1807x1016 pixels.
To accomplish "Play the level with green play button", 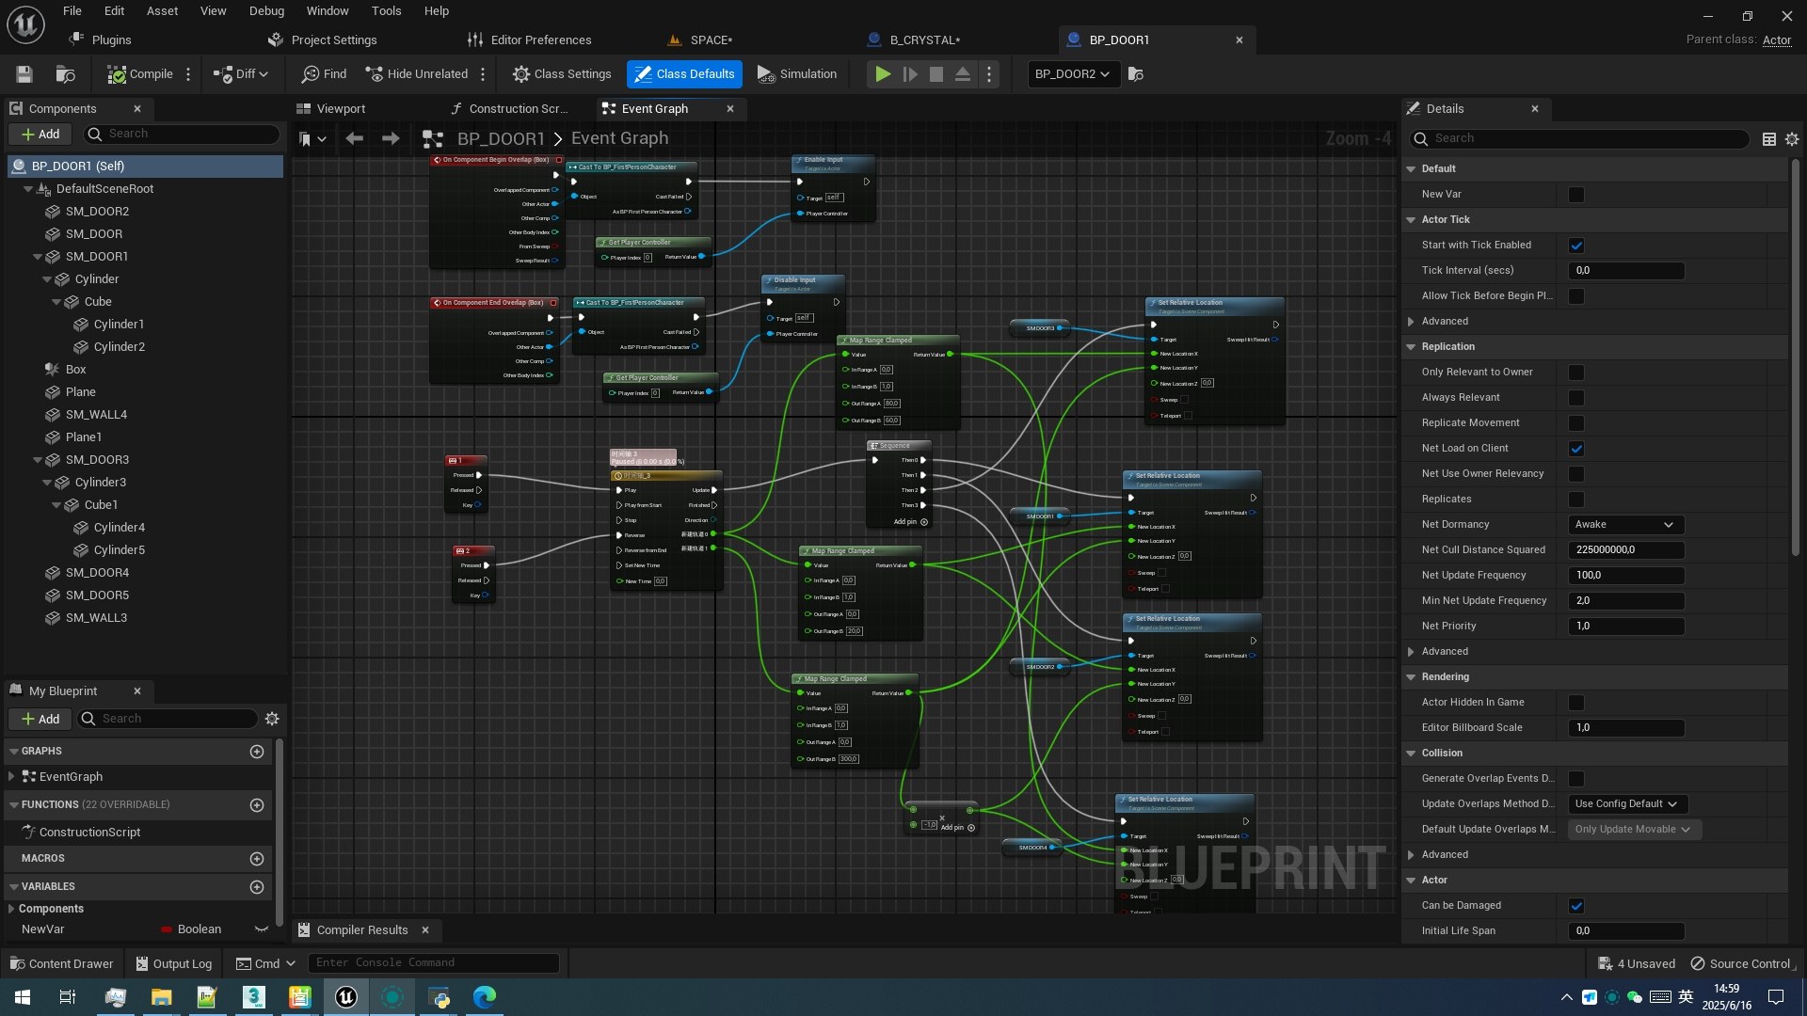I will (882, 74).
